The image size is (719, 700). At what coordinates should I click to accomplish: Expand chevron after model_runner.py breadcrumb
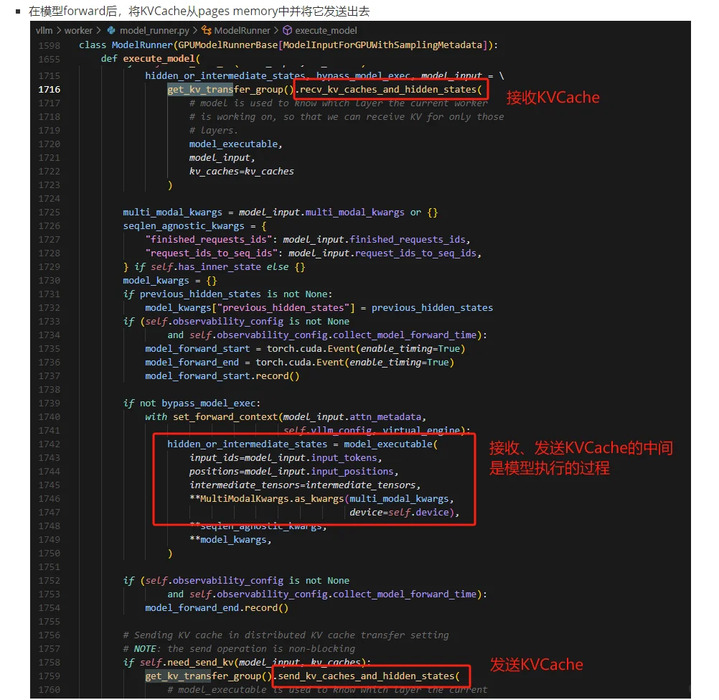[195, 30]
